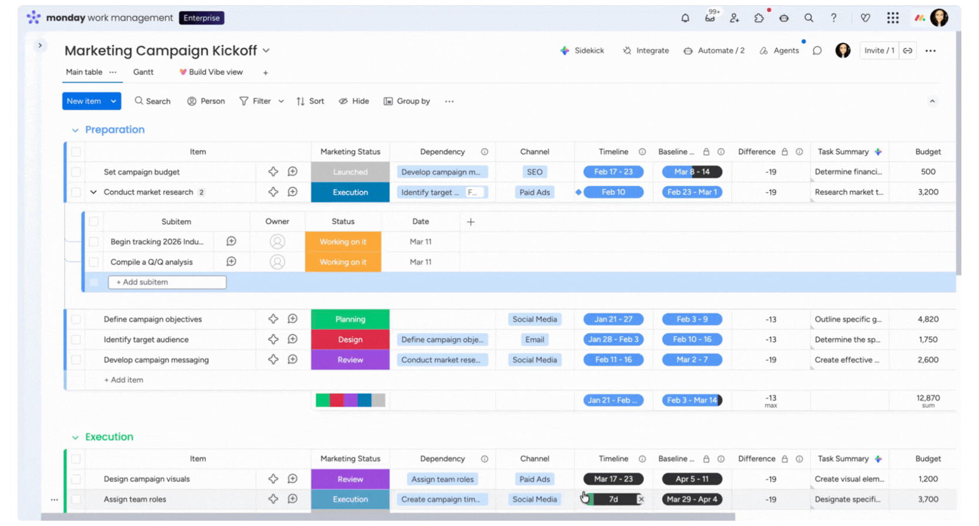Image resolution: width=979 pixels, height=526 pixels.
Task: Select the Define campaign objectives checkbox
Action: coord(76,319)
